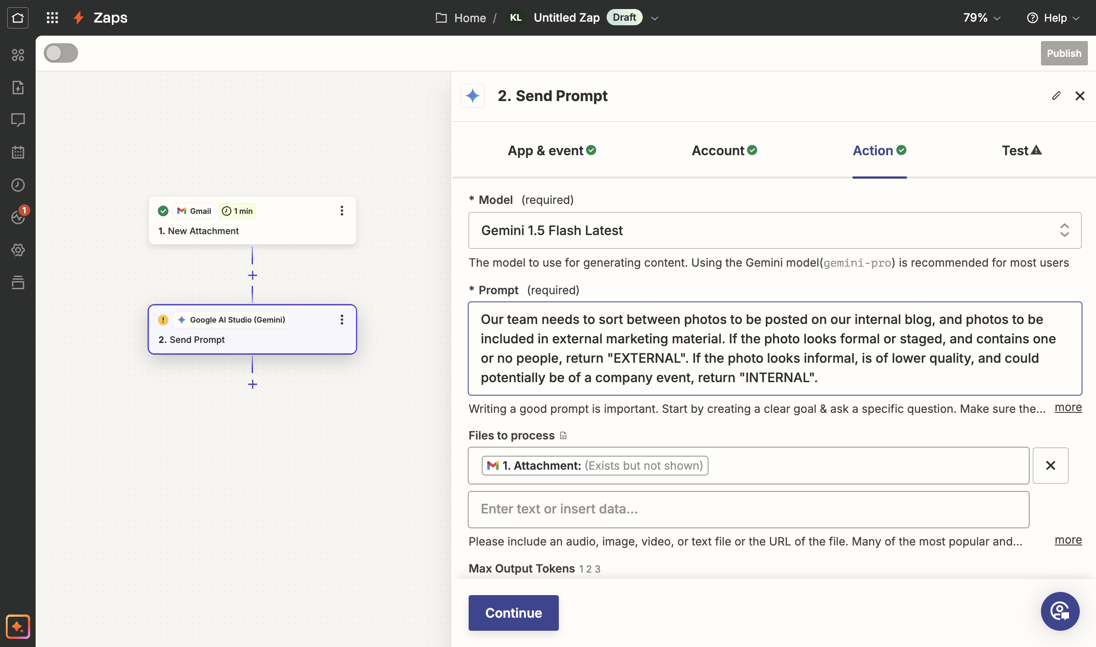The width and height of the screenshot is (1096, 647).
Task: Open the history clock icon in sidebar
Action: tap(18, 185)
